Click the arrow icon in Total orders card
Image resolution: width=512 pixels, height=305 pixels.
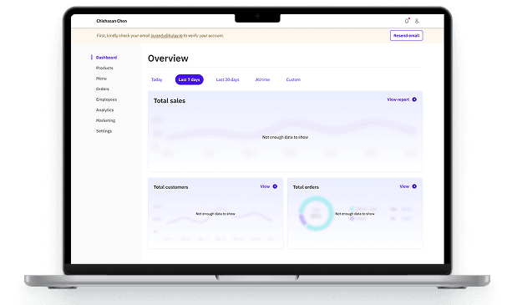(414, 186)
